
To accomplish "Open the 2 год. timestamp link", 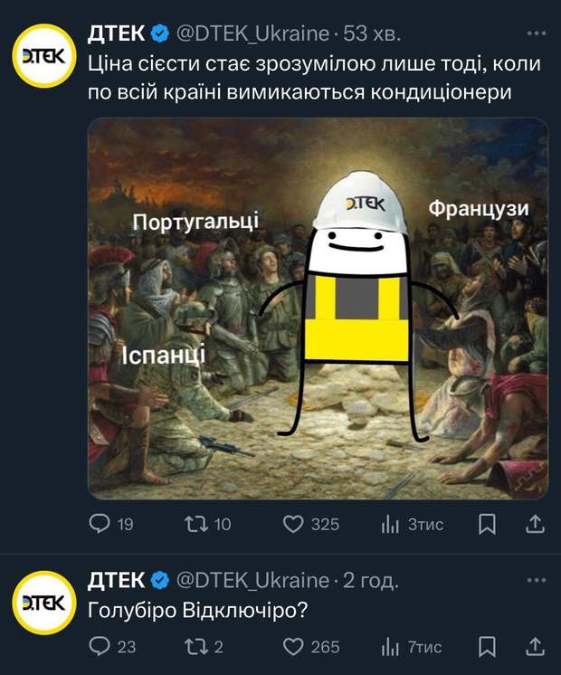I will pos(371,581).
